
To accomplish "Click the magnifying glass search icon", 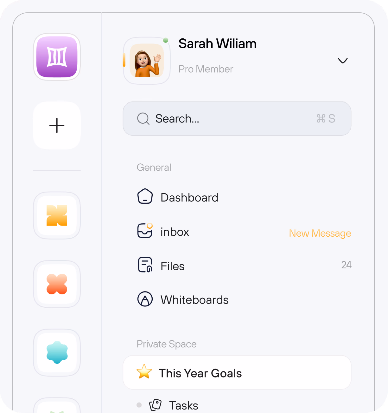I will pyautogui.click(x=143, y=119).
